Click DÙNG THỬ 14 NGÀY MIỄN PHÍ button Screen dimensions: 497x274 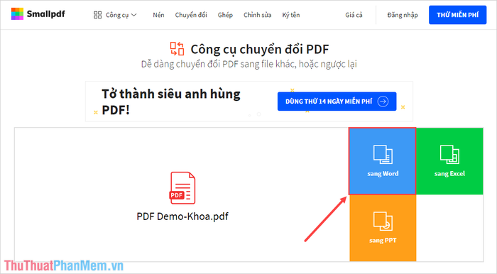(337, 102)
